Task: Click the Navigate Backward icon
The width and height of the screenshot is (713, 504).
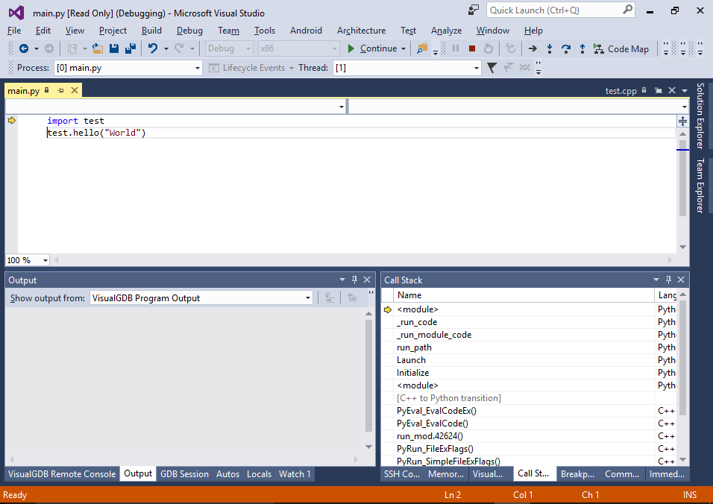Action: tap(24, 48)
